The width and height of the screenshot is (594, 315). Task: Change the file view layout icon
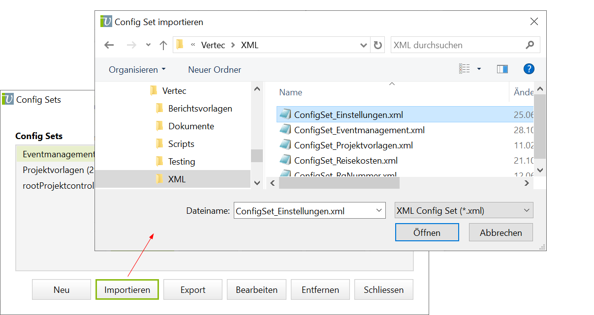(464, 69)
